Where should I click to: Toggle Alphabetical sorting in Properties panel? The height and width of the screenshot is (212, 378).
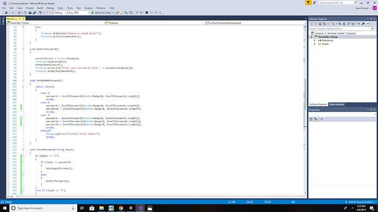point(316,119)
